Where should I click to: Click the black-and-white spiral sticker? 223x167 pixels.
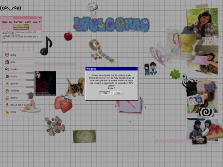pyautogui.click(x=206, y=112)
